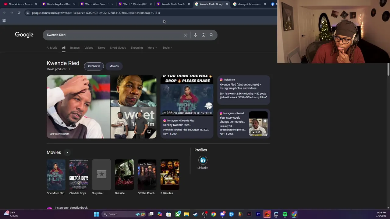Open Steam from the taskbar
This screenshot has width=390, height=219.
(x=195, y=214)
